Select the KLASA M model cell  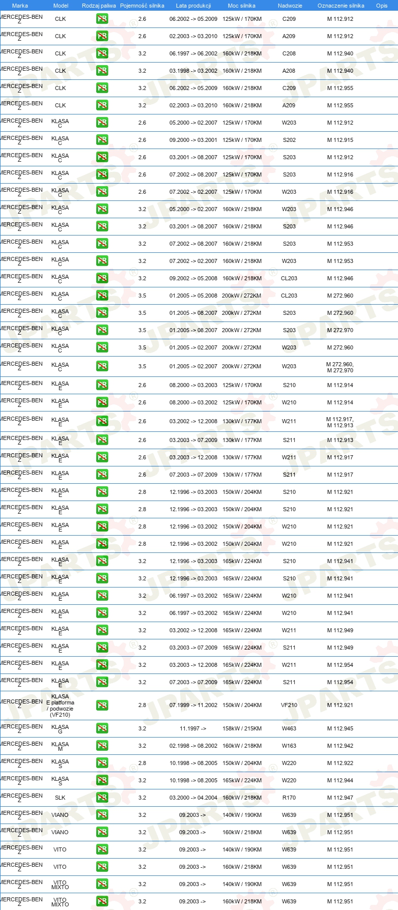[x=60, y=746]
